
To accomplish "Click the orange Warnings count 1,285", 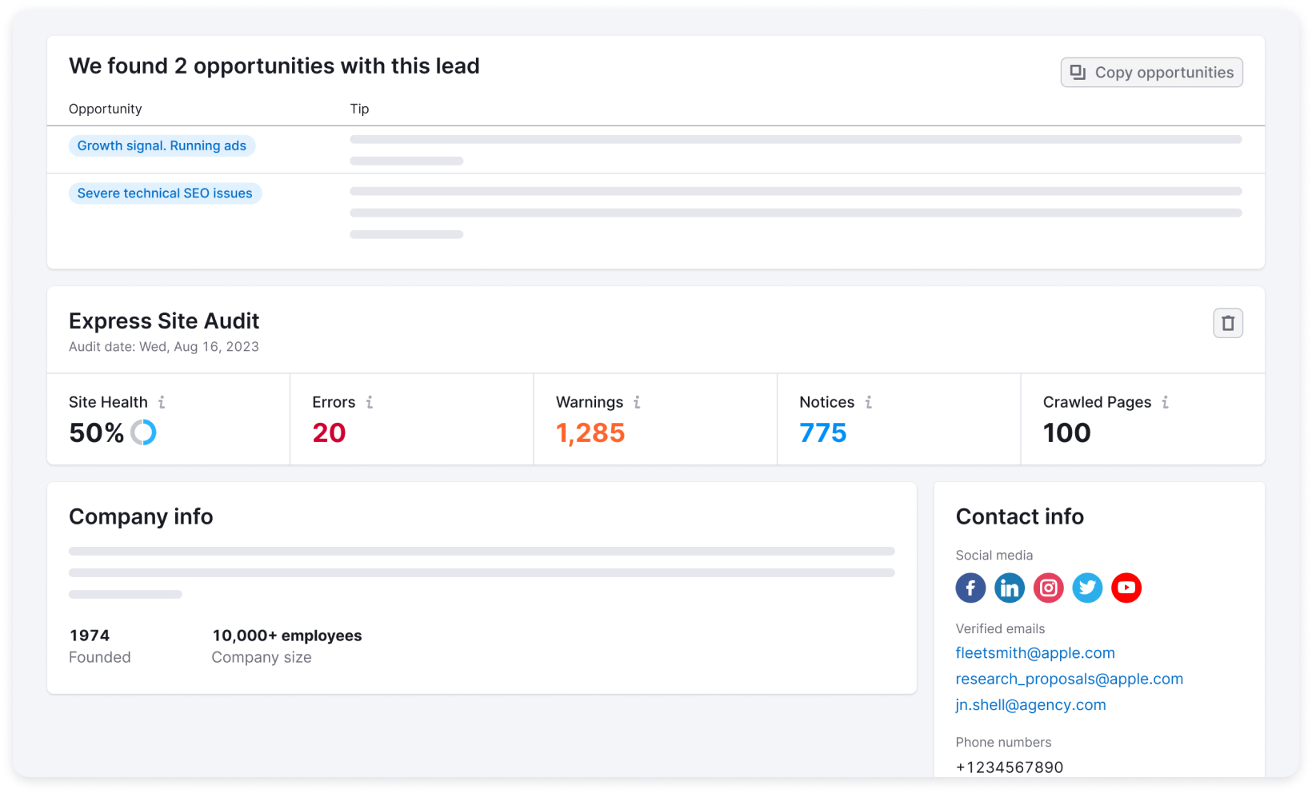I will pyautogui.click(x=590, y=432).
